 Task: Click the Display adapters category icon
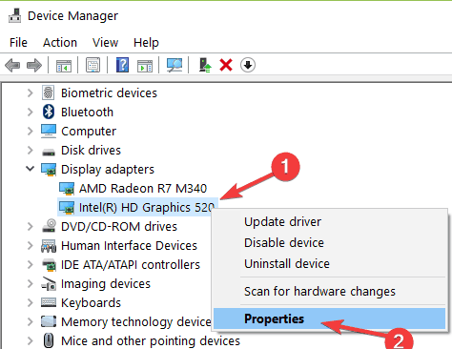pos(49,170)
